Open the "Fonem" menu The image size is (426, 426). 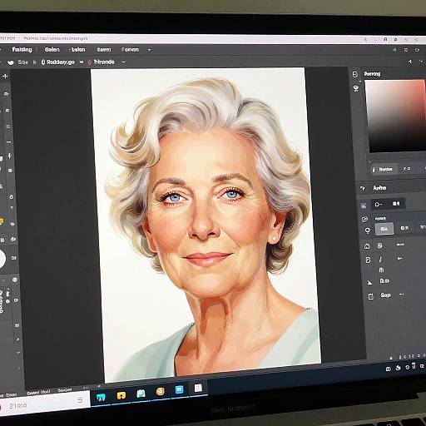coord(130,50)
